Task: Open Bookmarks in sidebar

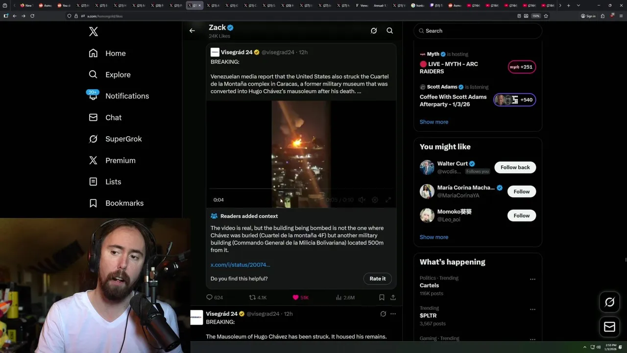Action: (x=116, y=203)
